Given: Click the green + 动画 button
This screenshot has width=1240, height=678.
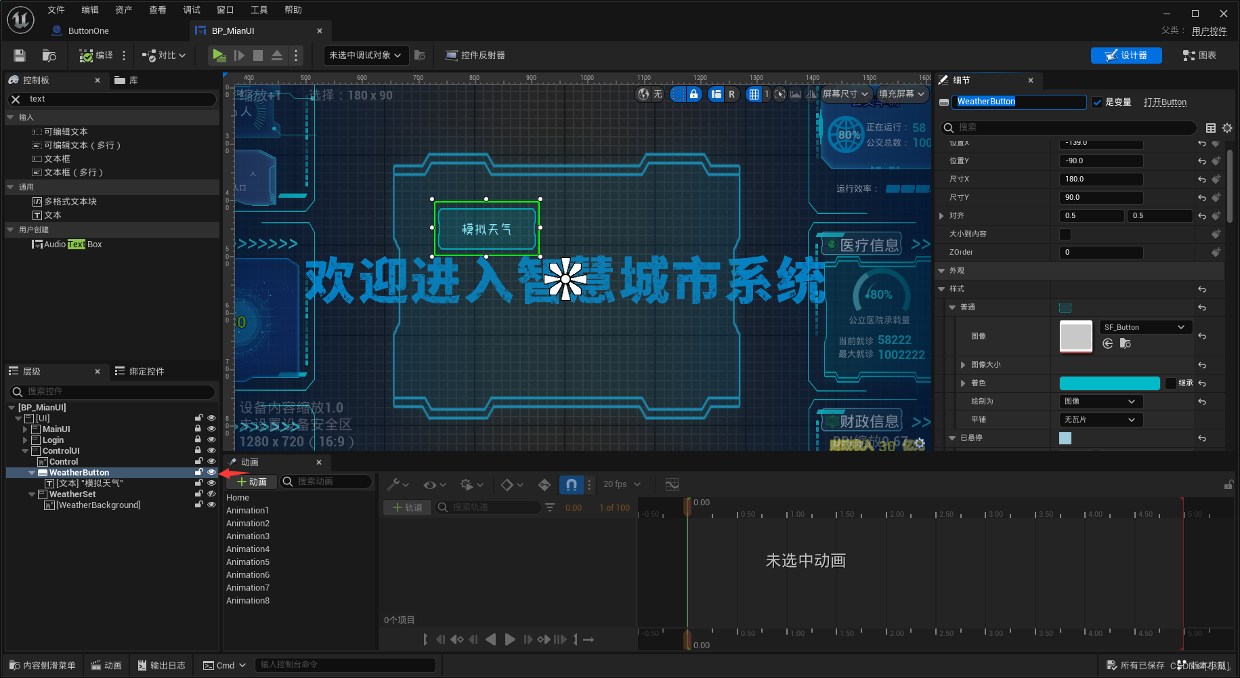Looking at the screenshot, I should tap(251, 482).
